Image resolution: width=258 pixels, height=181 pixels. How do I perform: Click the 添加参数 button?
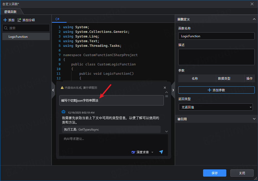coord(216,90)
